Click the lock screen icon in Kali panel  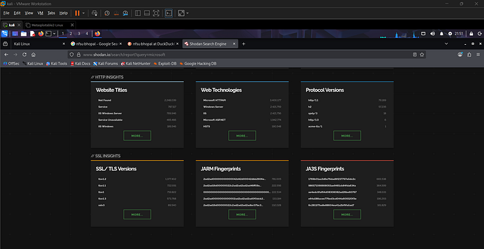(472, 34)
